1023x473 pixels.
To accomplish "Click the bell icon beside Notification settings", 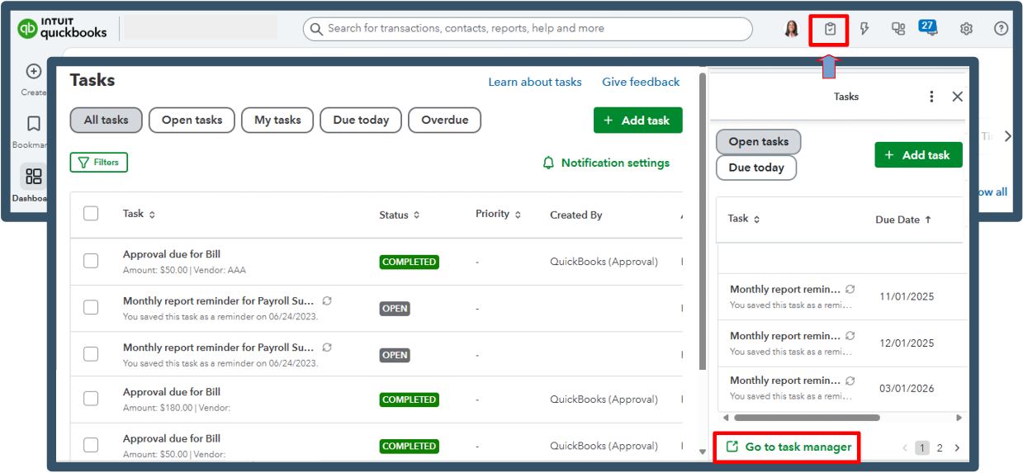I will pos(548,163).
